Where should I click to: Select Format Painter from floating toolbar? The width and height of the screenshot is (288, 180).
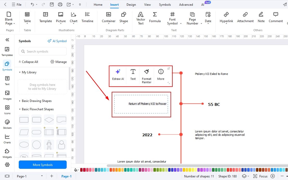(x=146, y=75)
